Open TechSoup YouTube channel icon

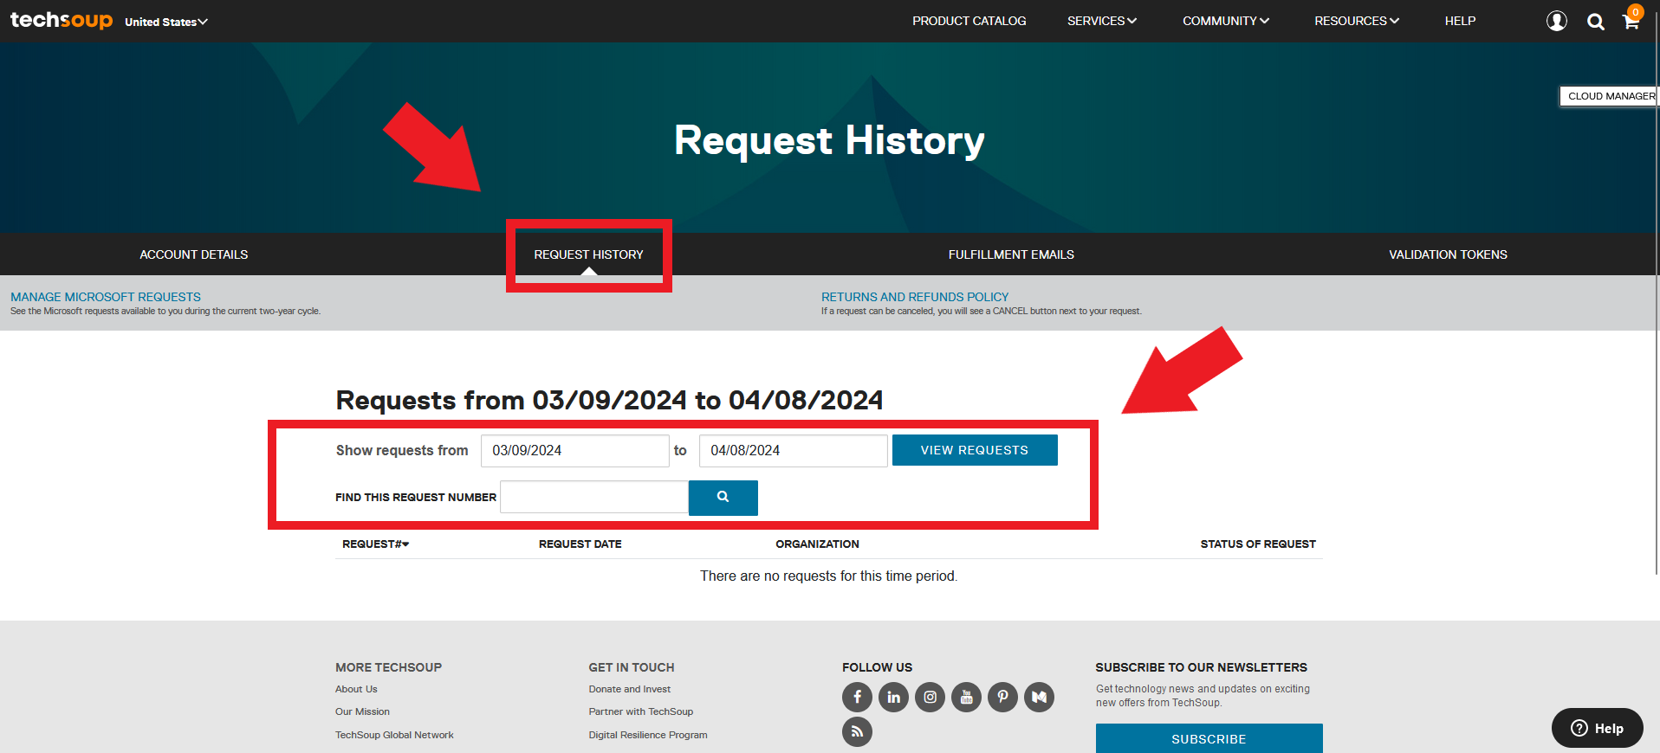[966, 697]
